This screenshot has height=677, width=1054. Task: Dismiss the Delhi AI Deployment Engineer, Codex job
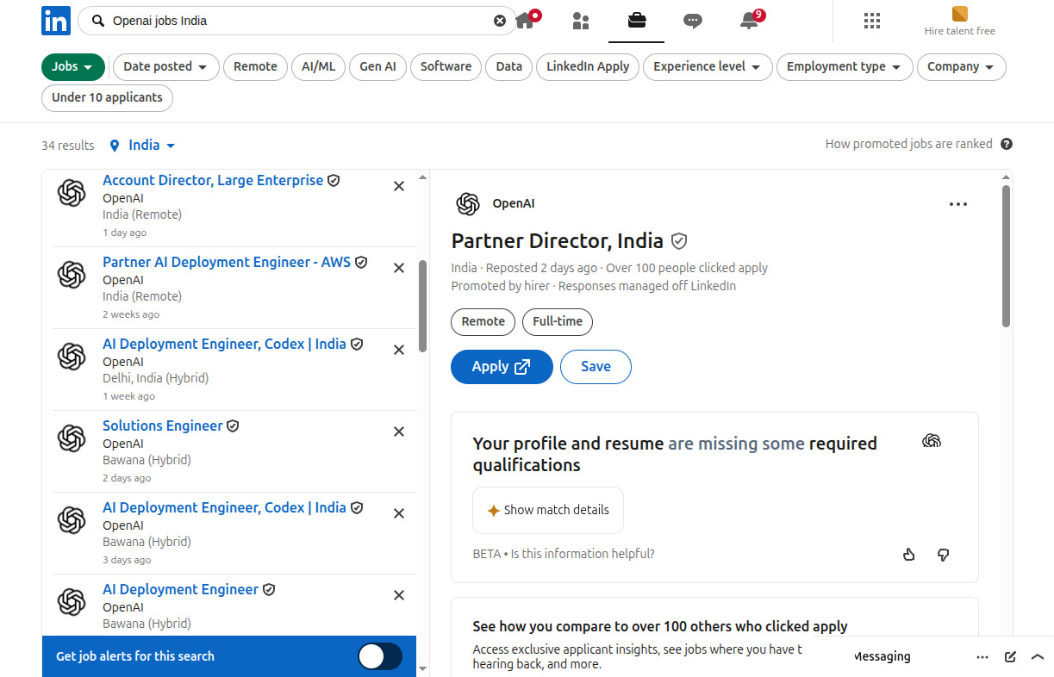coord(399,350)
